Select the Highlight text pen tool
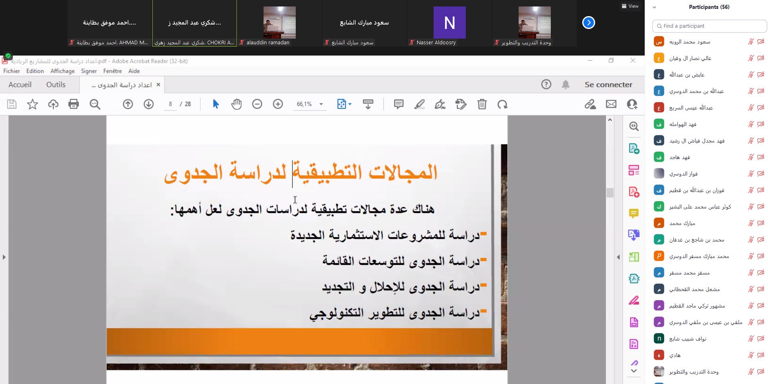Viewport: 768px width, 384px height. click(419, 104)
